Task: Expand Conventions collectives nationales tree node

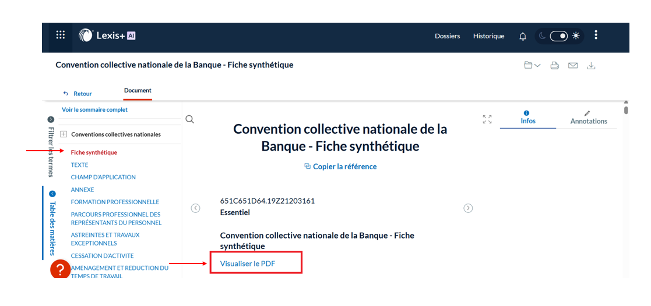Action: tap(64, 134)
